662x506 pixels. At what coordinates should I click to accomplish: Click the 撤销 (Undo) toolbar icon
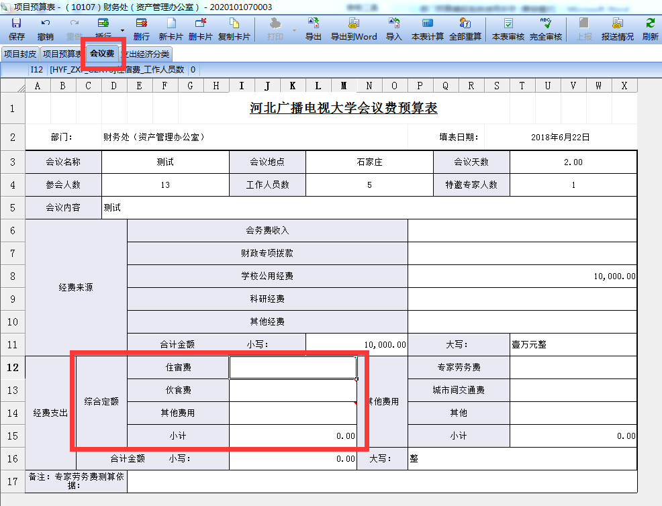point(46,28)
